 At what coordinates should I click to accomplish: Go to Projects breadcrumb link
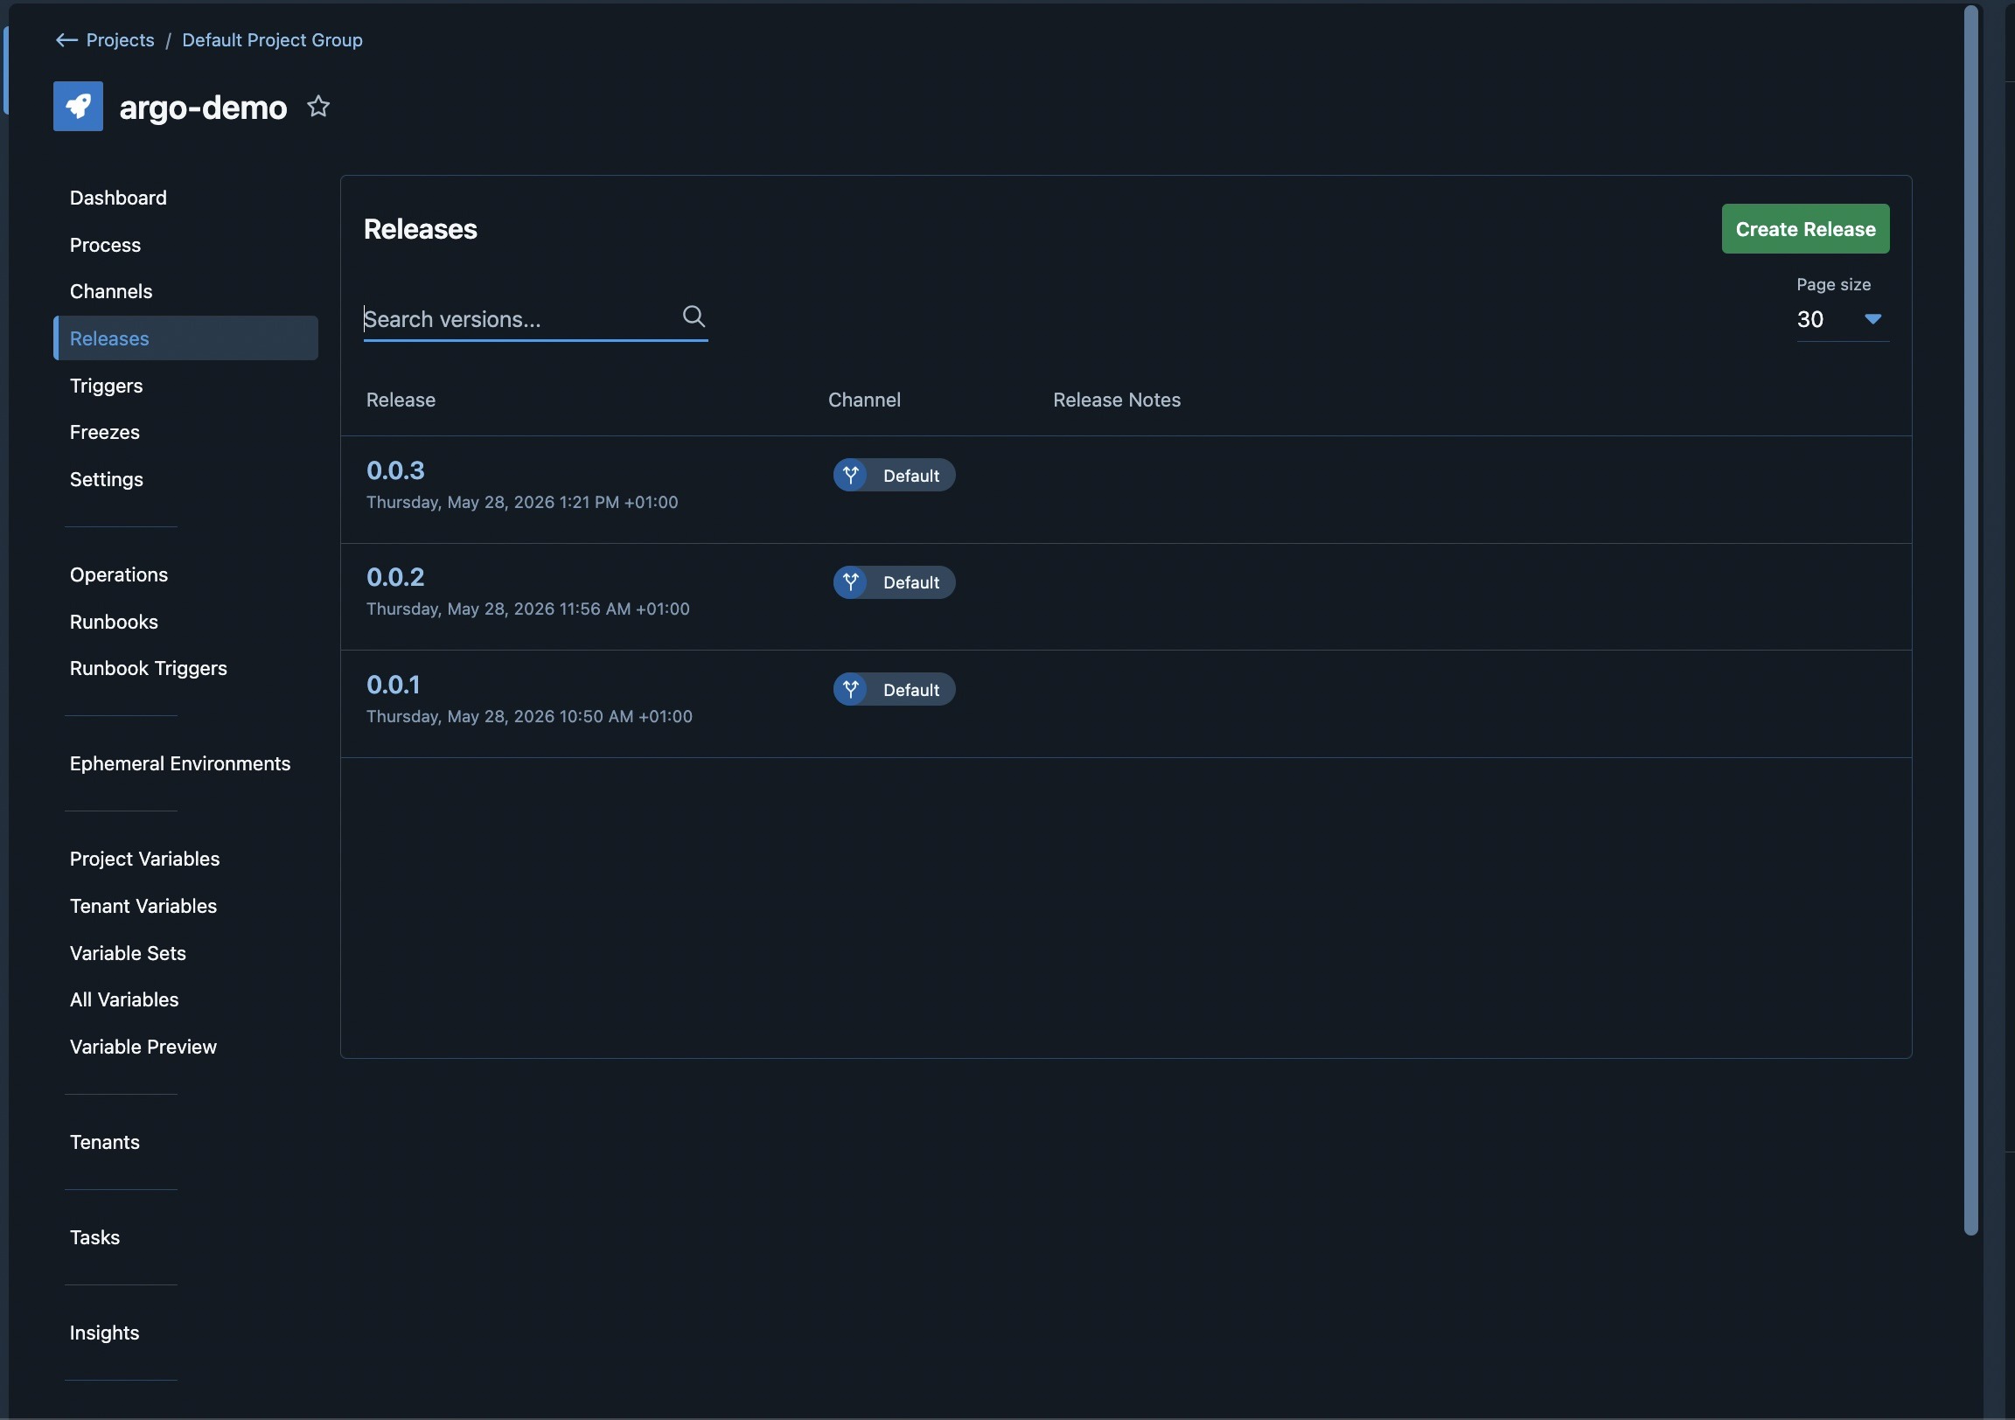(120, 40)
